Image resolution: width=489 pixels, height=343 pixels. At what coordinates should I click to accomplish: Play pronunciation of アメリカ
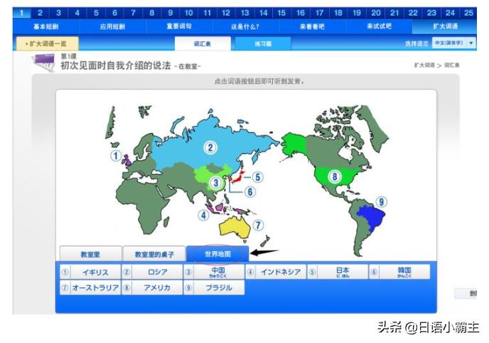coord(152,287)
